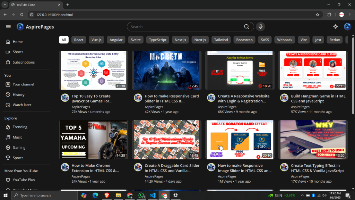Reload the page in Chrome
Viewport: 355px width, 200px height.
22,15
